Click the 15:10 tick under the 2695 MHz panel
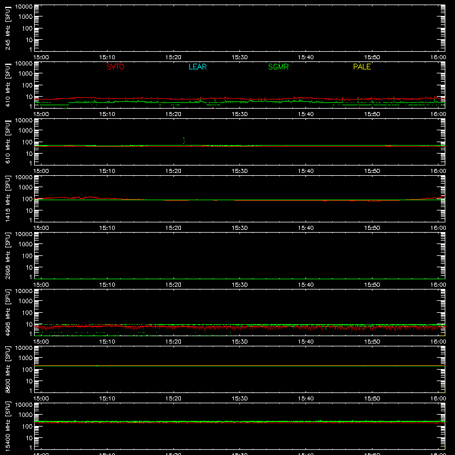 point(107,285)
